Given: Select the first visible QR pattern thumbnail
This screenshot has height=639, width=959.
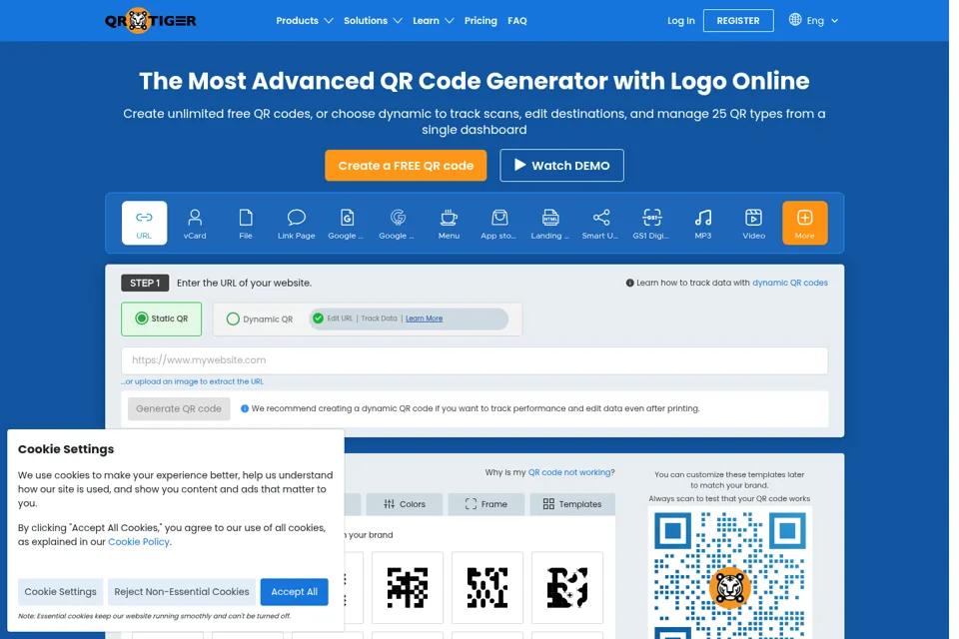Looking at the screenshot, I should pyautogui.click(x=408, y=587).
